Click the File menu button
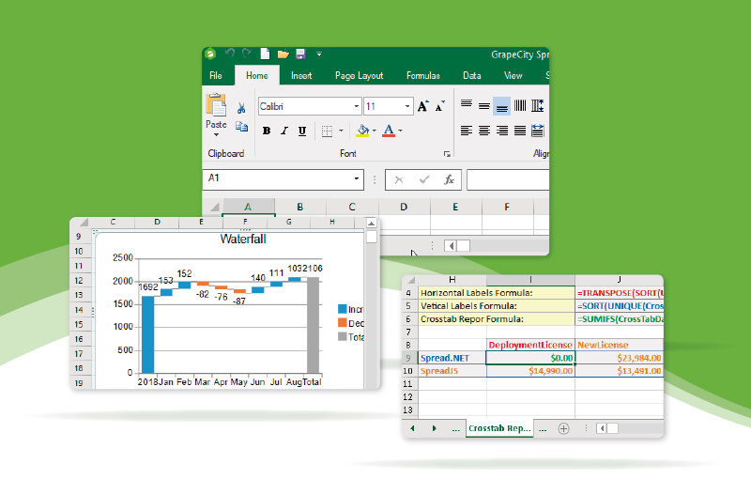The image size is (751, 479). [216, 75]
